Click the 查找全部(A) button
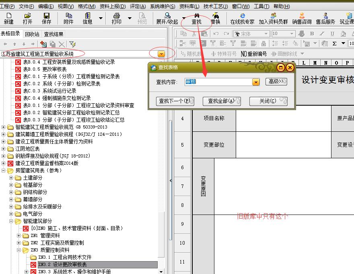Image resolution: width=354 pixels, height=274 pixels. click(x=221, y=101)
